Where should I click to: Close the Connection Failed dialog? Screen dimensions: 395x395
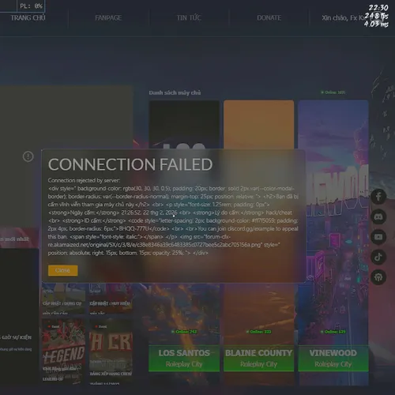(x=63, y=270)
